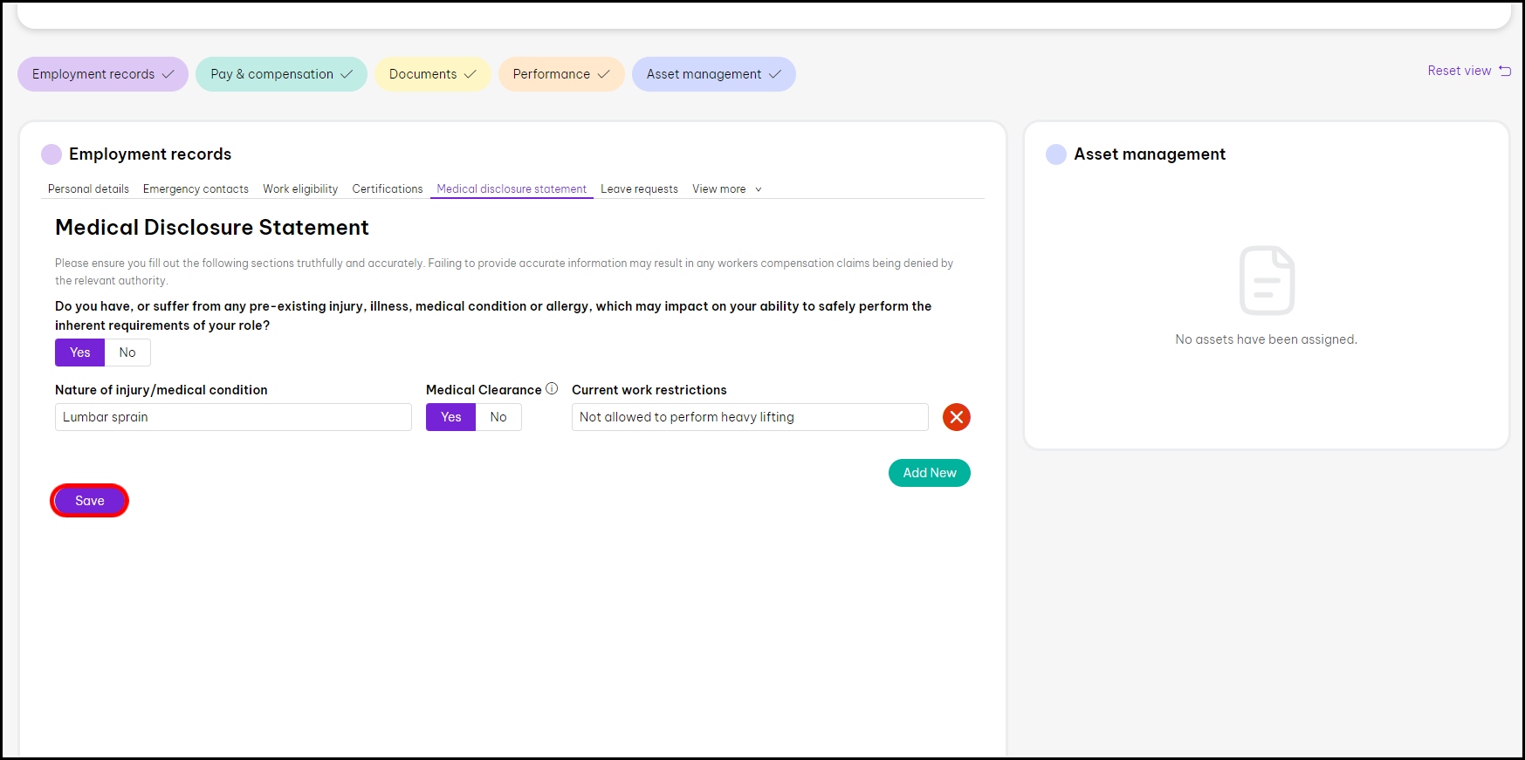Screen dimensions: 1525x760
Task: Edit the Current work restrictions field
Action: tap(749, 417)
